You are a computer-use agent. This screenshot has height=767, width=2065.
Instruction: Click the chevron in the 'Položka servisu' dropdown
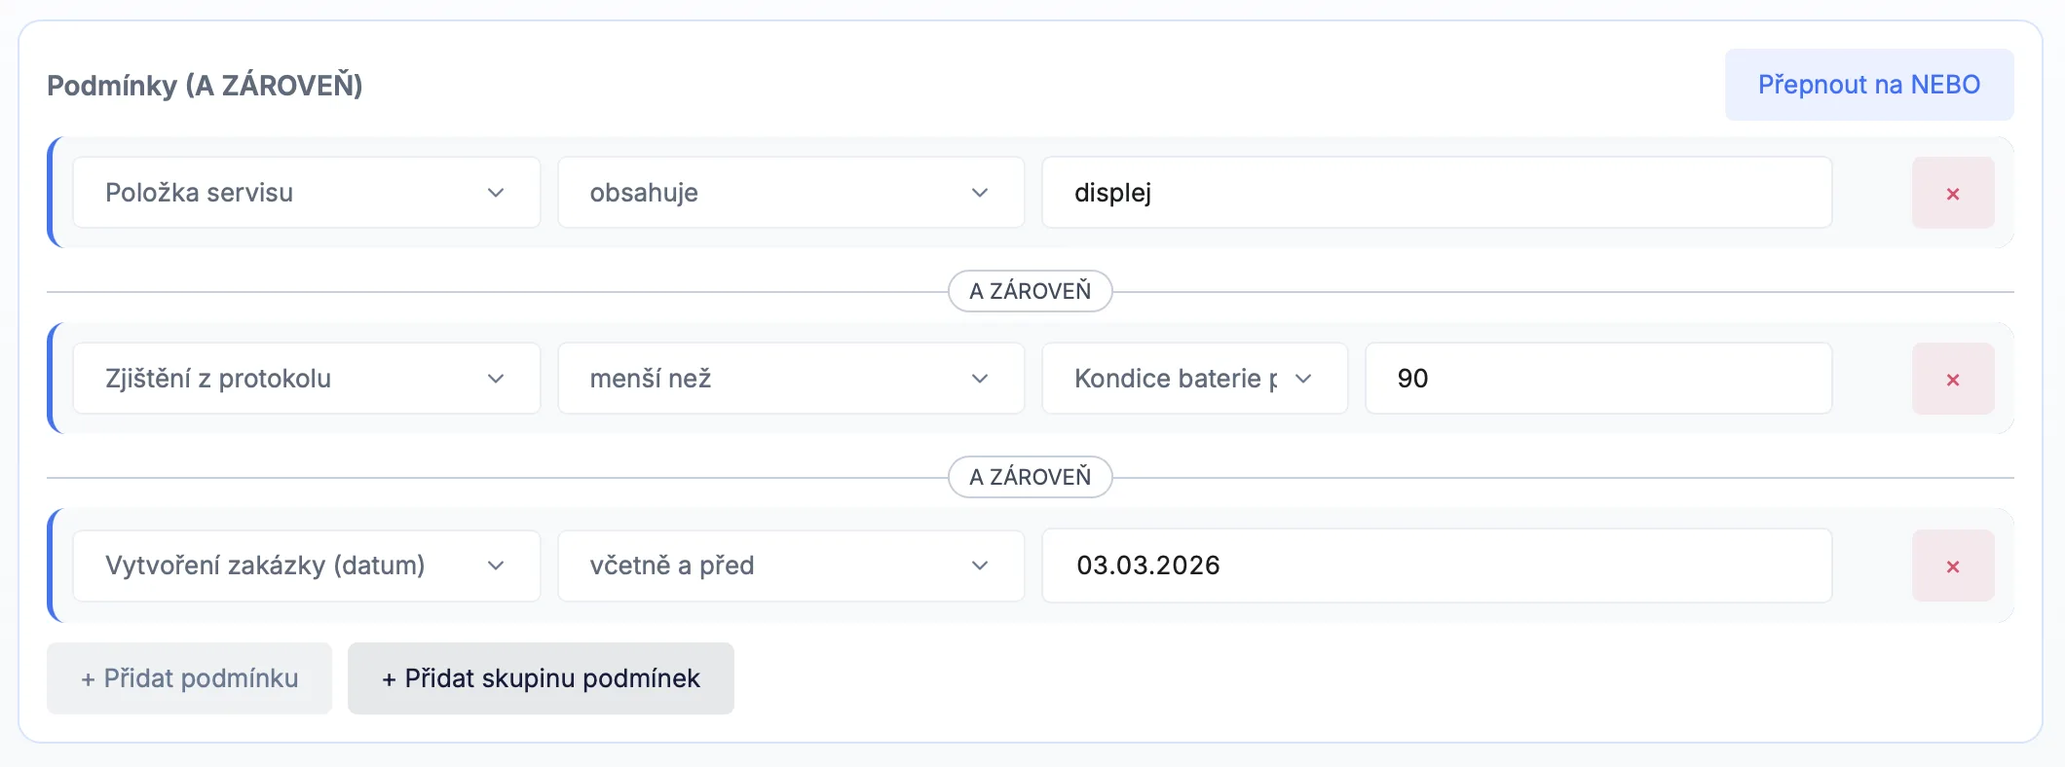click(x=496, y=193)
